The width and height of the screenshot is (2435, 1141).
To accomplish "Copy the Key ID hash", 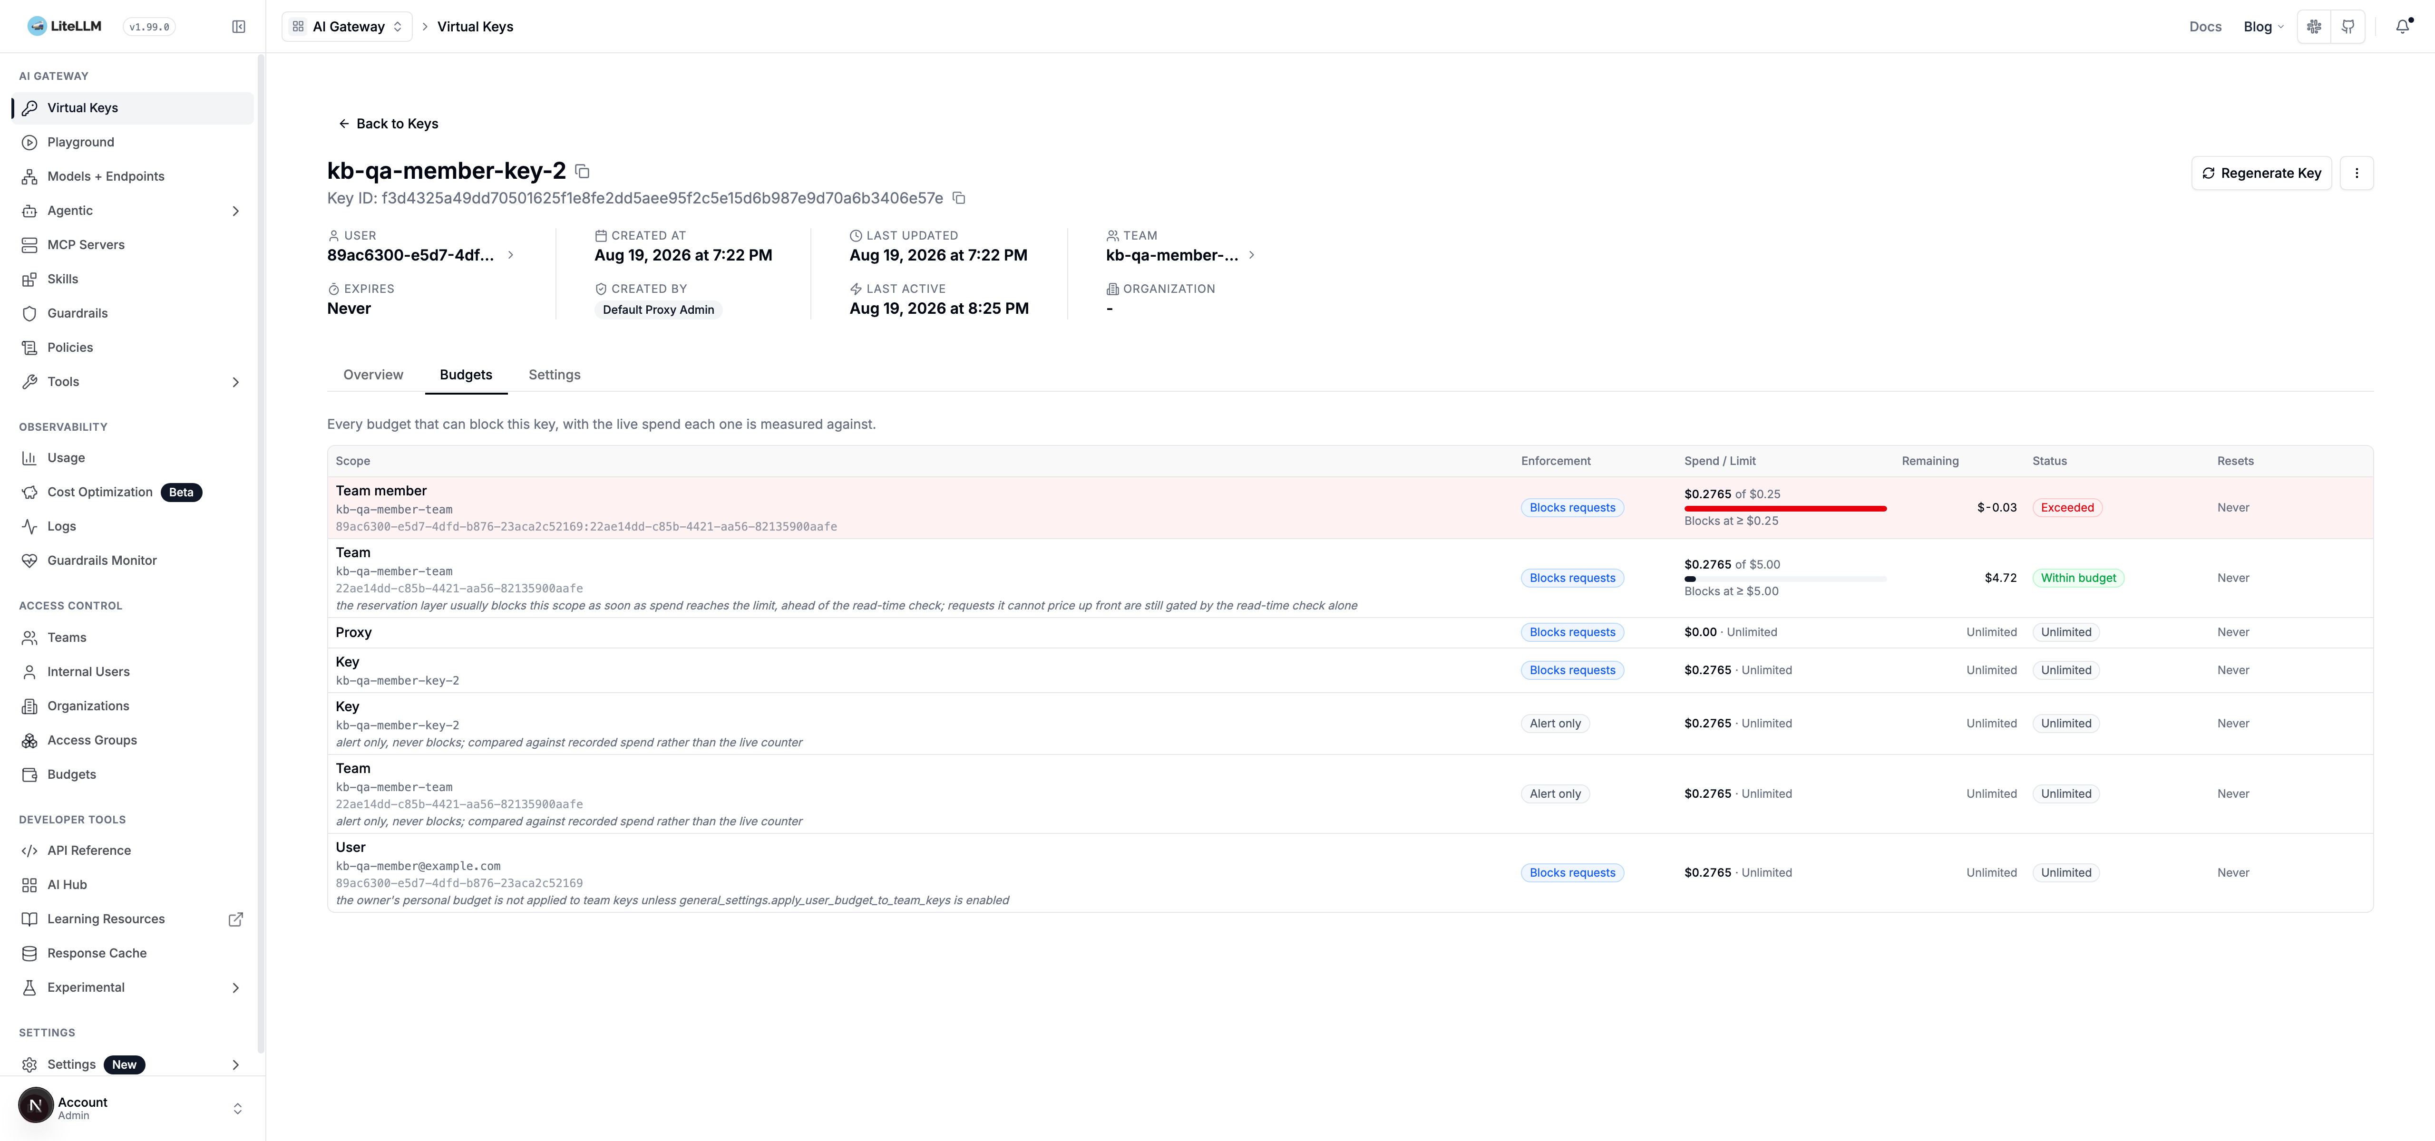I will pos(958,198).
